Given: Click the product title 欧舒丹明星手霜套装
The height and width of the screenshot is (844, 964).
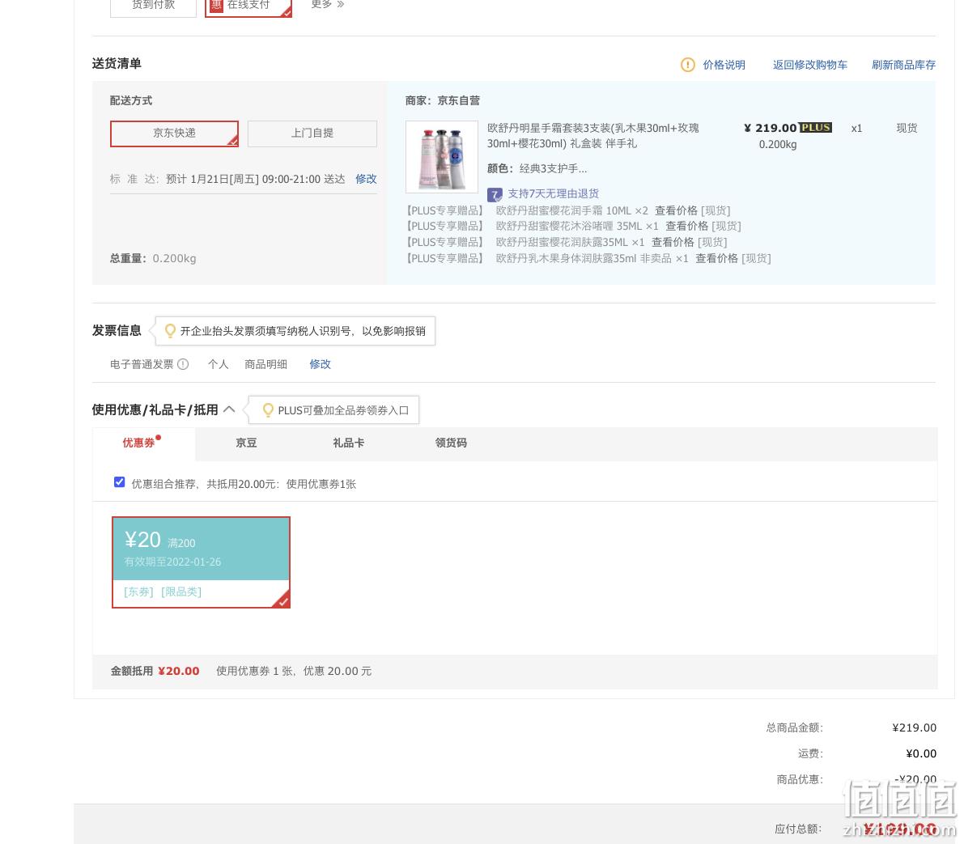Looking at the screenshot, I should [593, 136].
